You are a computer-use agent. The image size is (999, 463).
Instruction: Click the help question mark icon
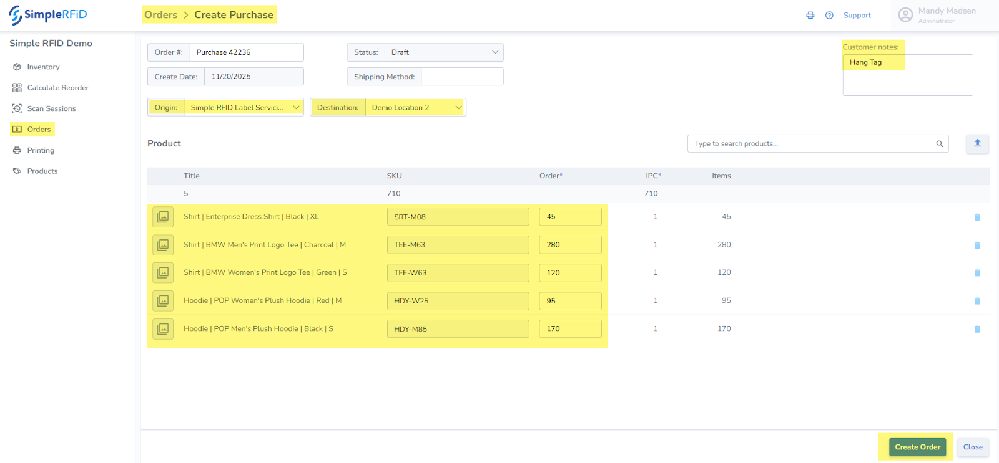coord(829,16)
